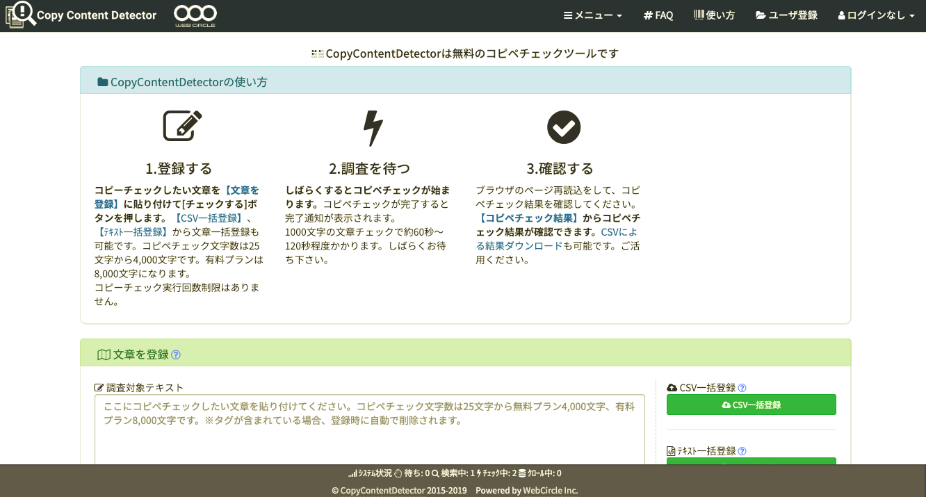Click the cloud icon beside CSV一括登録 label

(x=672, y=388)
